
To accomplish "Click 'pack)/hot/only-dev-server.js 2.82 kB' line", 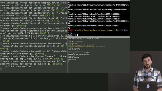I will coord(31,64).
